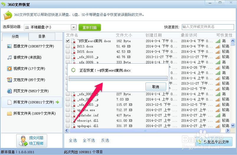This screenshot has width=237, height=155.
Task: Click the web page files IE icon
Action: tap(9, 91)
